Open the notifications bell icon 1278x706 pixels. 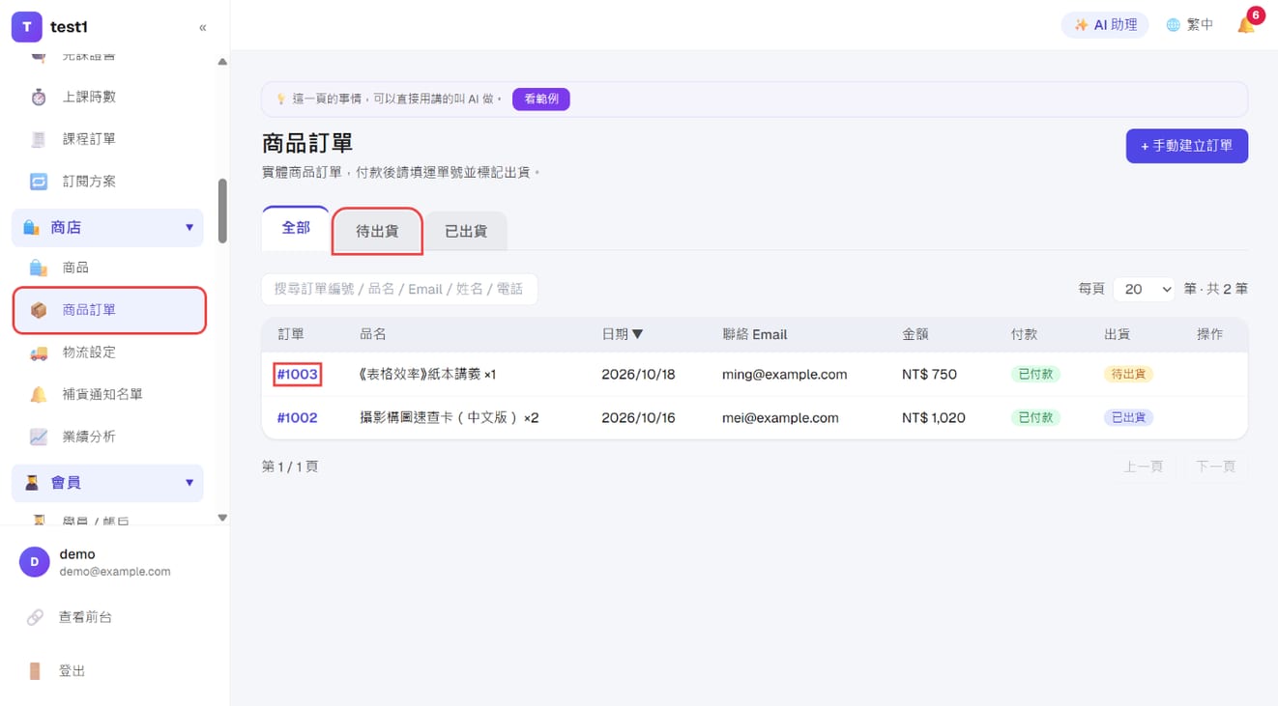pos(1246,25)
